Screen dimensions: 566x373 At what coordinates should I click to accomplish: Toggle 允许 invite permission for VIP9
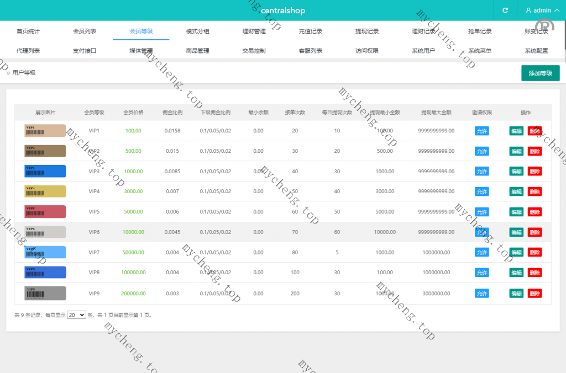coord(481,293)
